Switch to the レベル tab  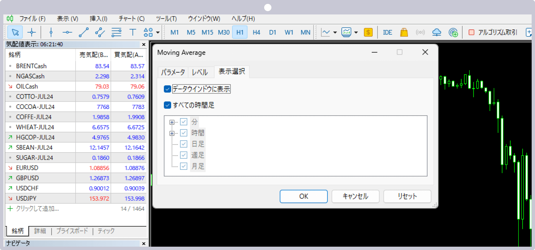click(200, 72)
